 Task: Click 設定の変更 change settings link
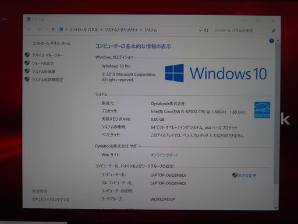pos(247,176)
